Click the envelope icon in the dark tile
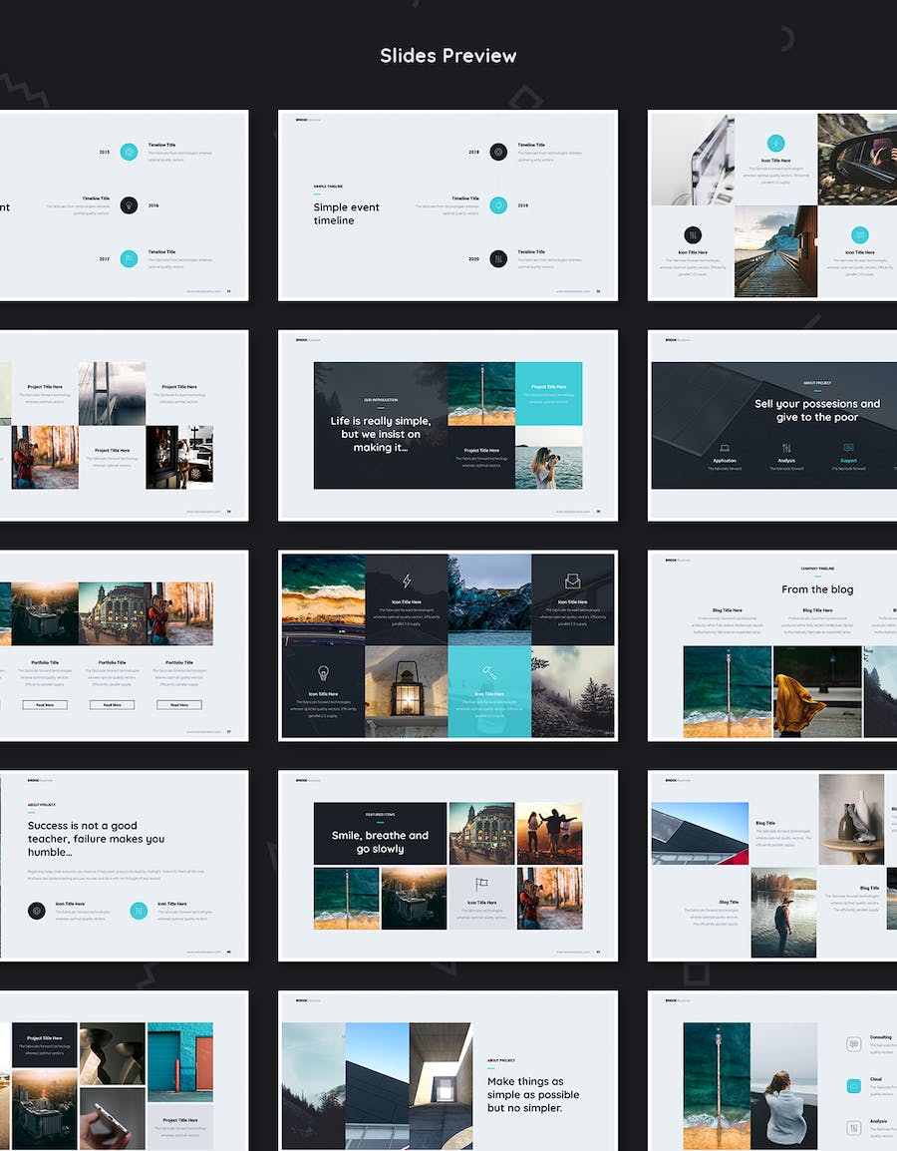This screenshot has width=897, height=1151. click(572, 580)
